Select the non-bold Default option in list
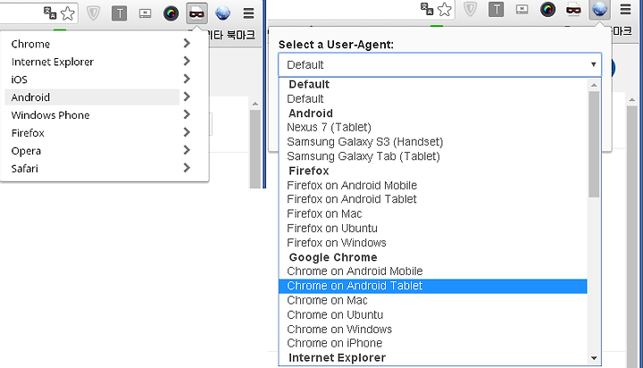 [x=433, y=99]
